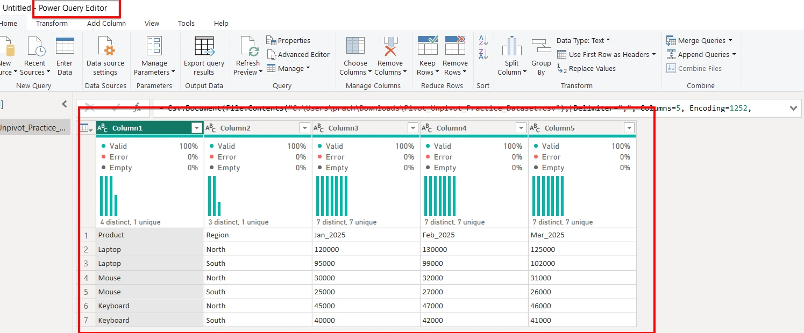Click Refresh Preview icon

point(250,47)
